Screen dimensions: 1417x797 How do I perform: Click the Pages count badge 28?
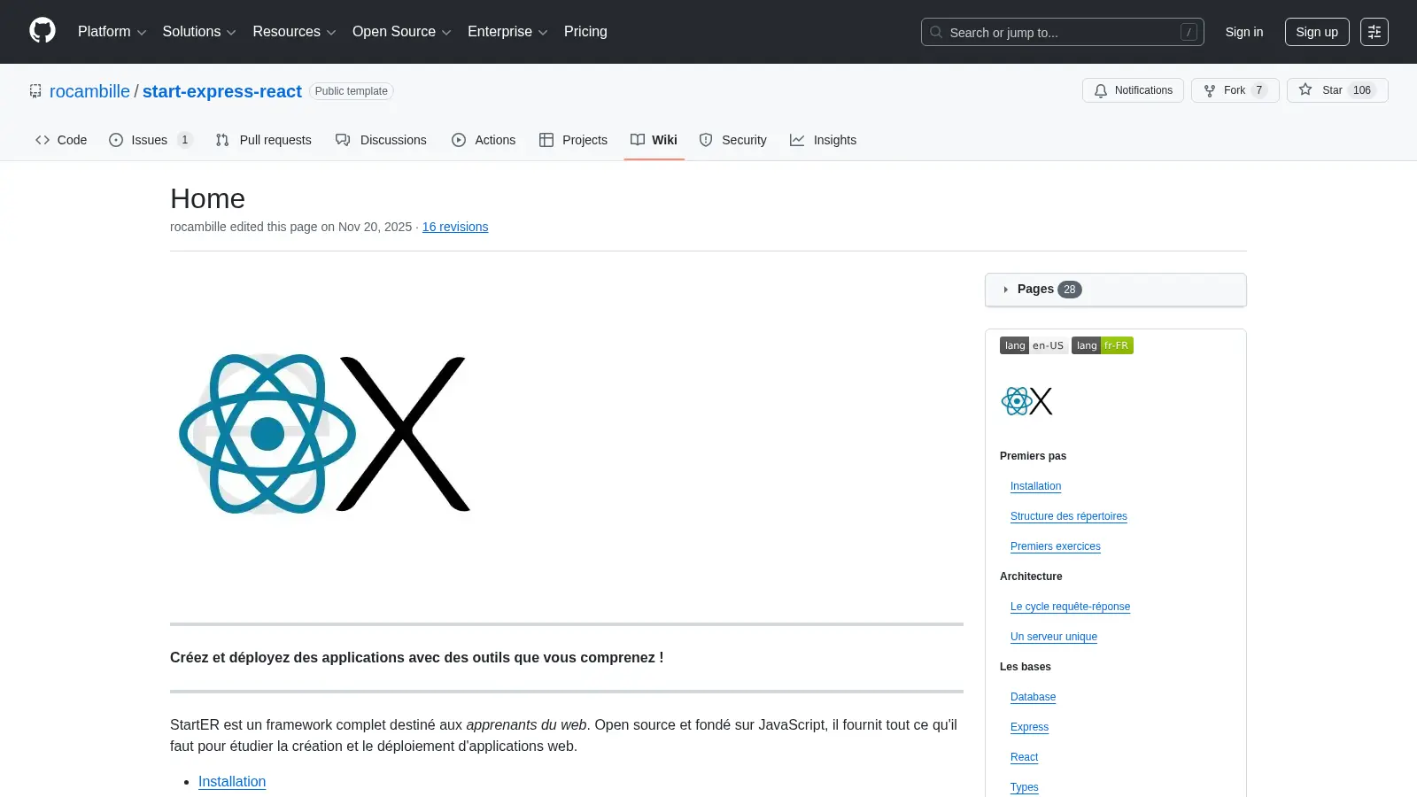pos(1069,290)
